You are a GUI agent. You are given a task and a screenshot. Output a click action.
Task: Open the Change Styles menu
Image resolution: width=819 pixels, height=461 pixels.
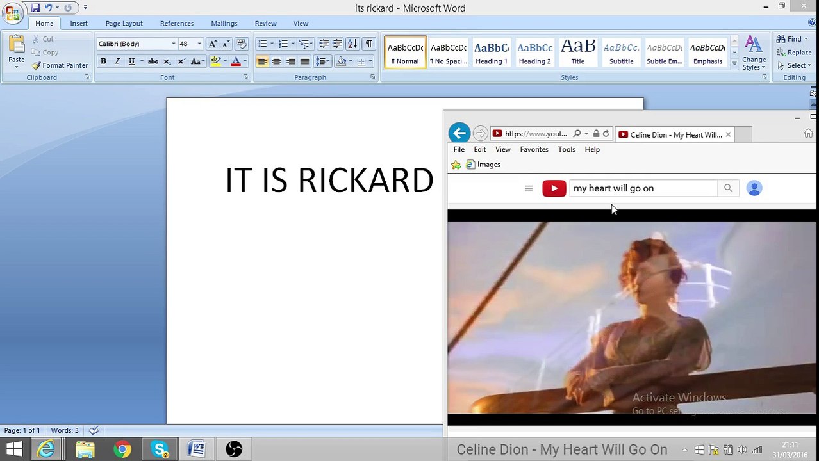(754, 54)
